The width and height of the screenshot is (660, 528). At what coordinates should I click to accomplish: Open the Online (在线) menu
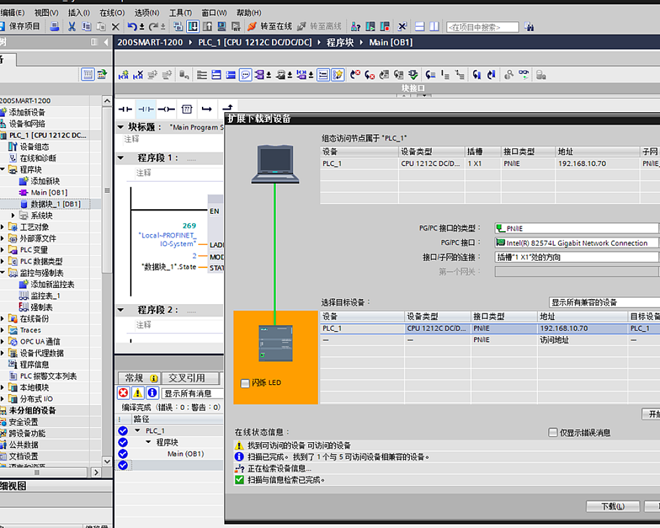[x=112, y=13]
